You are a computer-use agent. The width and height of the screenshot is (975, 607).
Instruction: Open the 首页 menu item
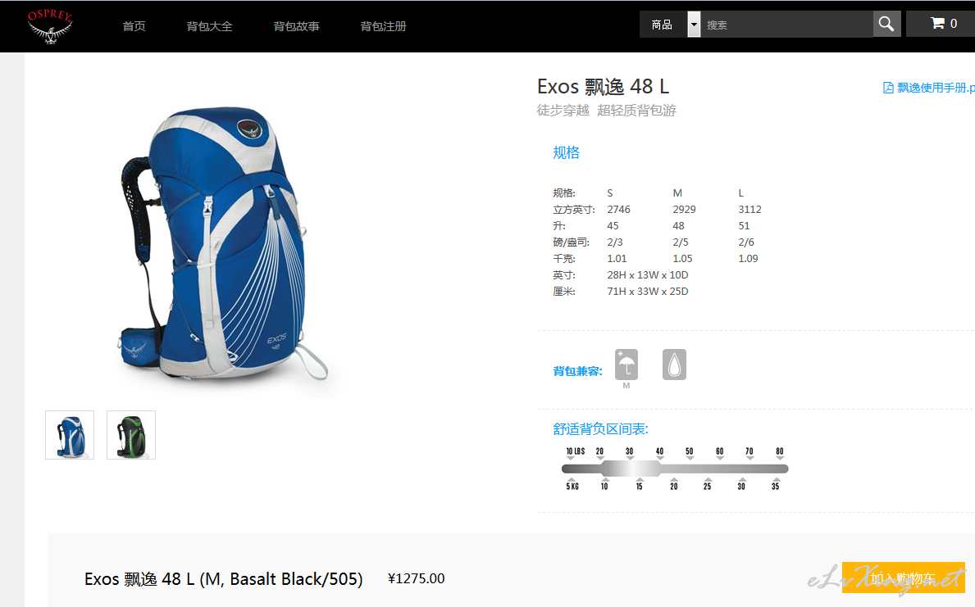(134, 26)
